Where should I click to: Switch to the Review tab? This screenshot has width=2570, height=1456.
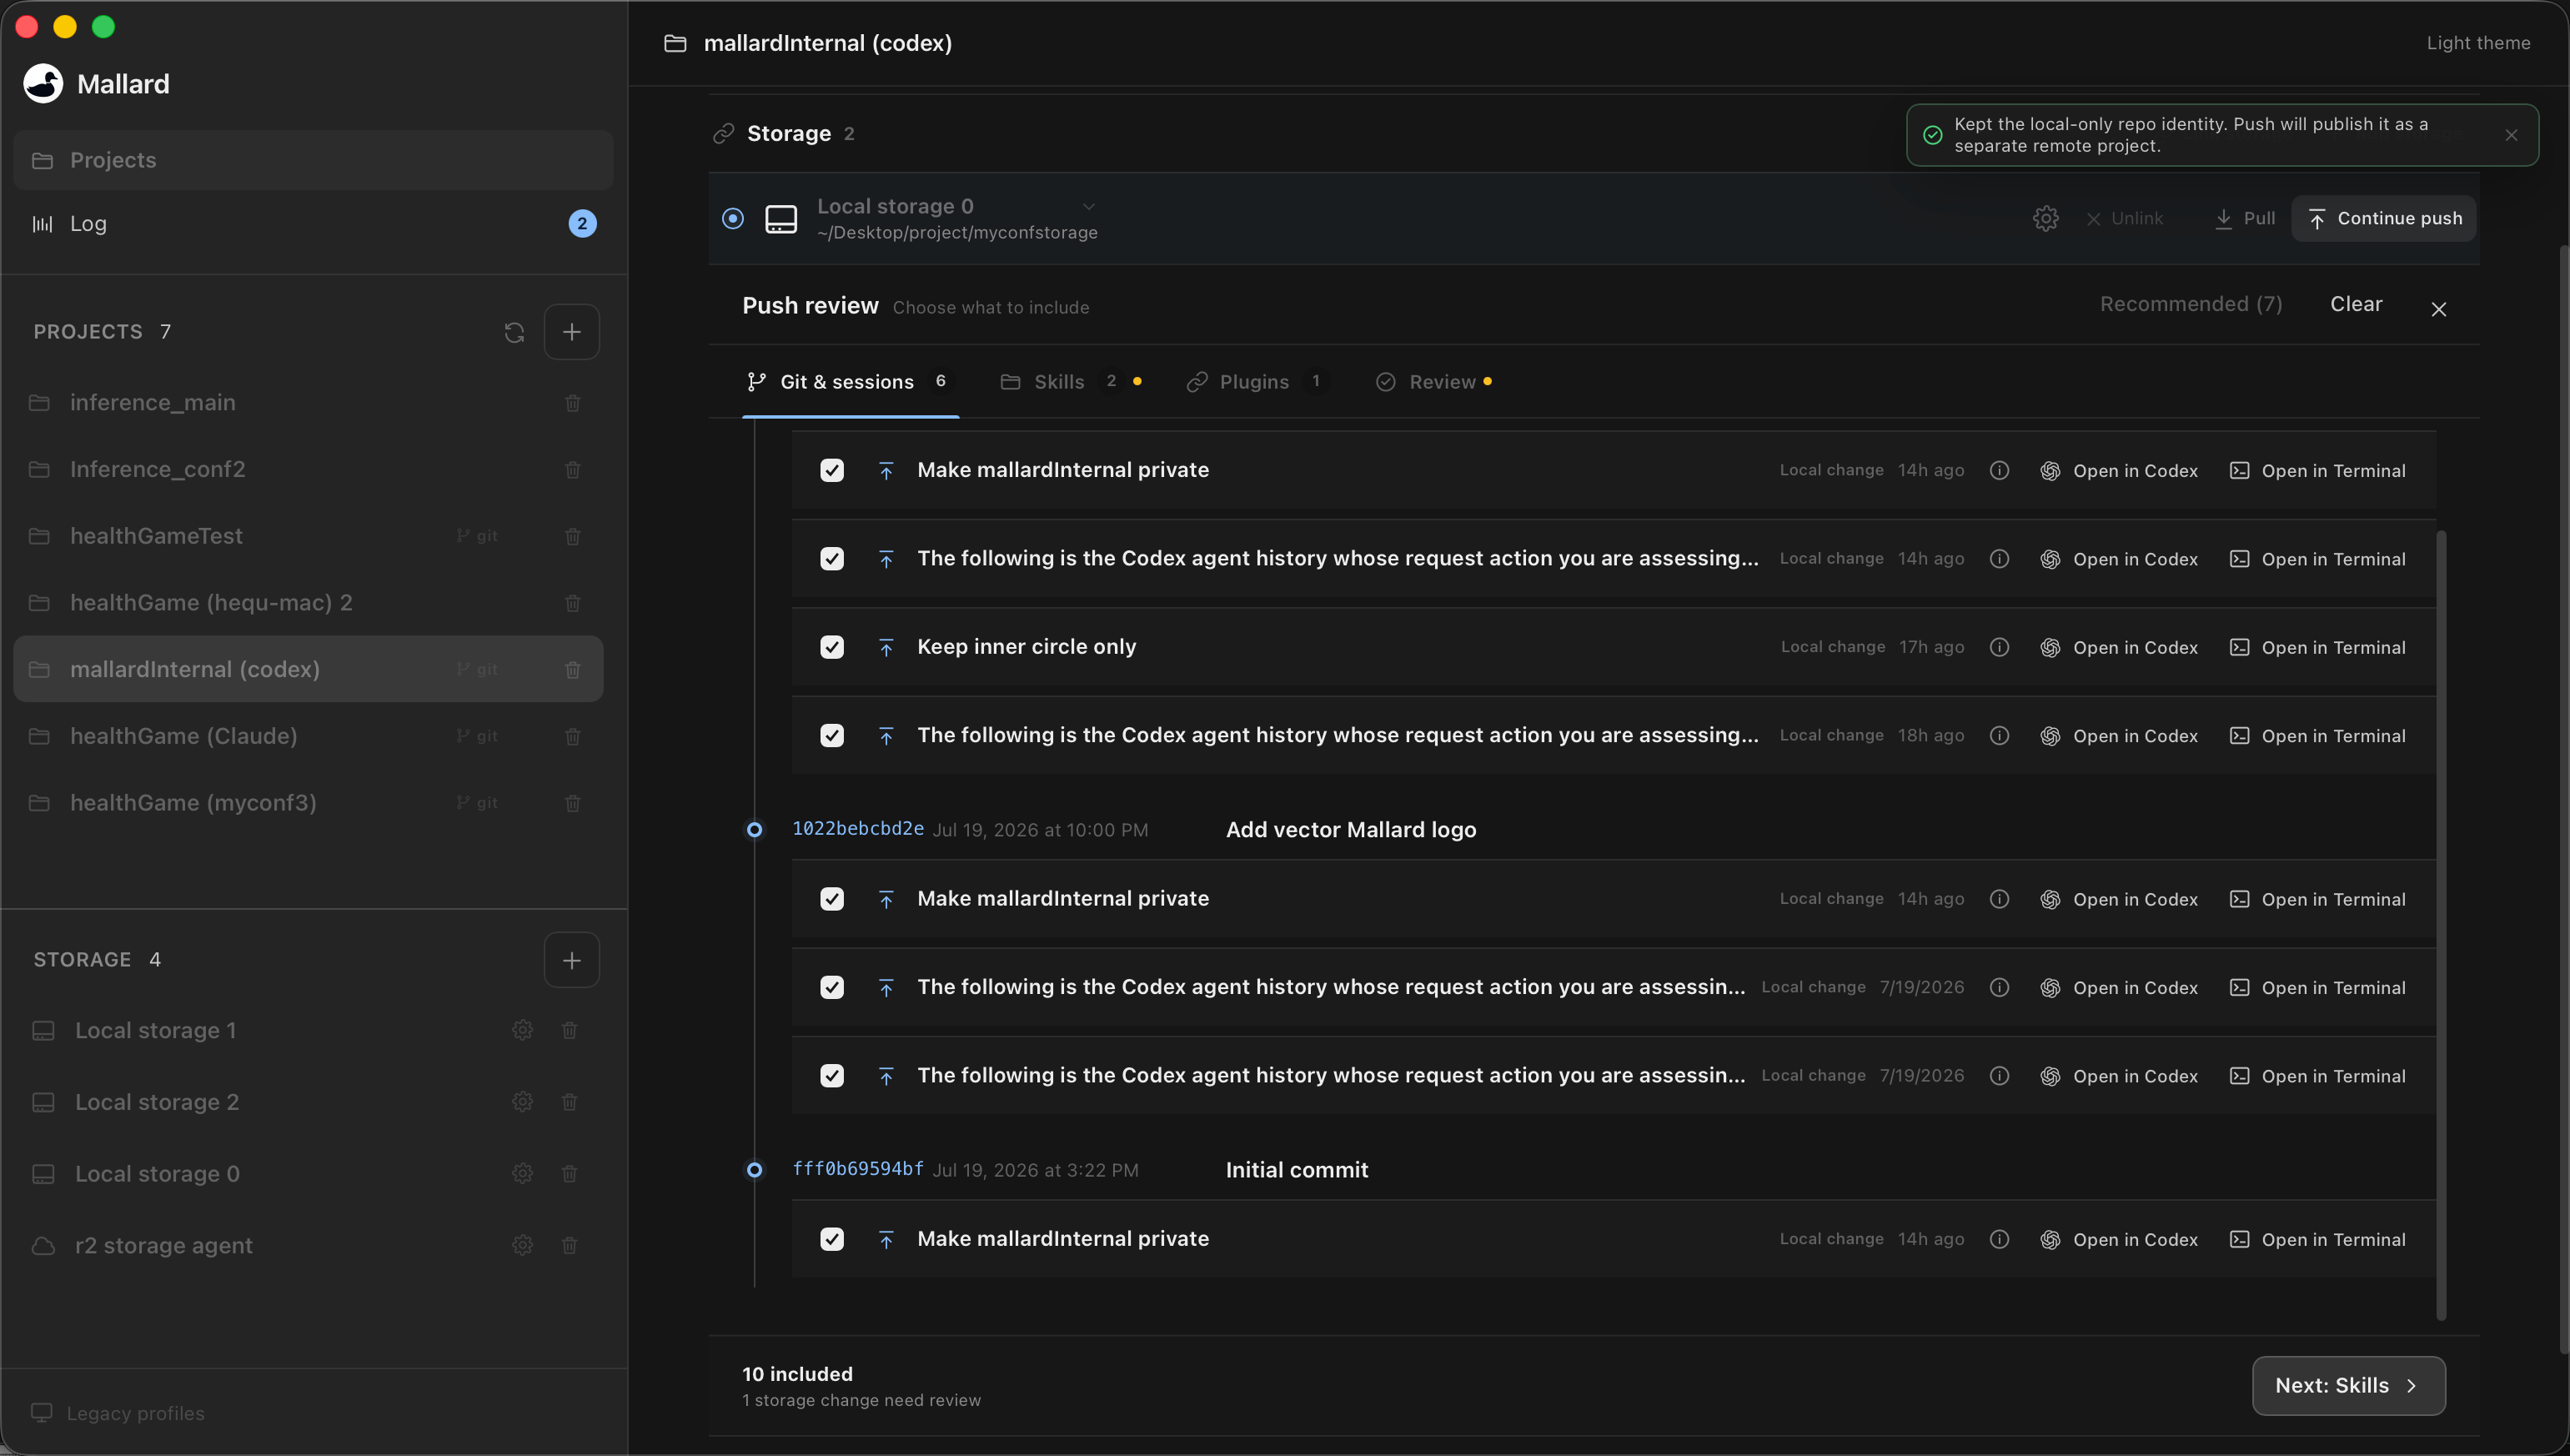pos(1434,382)
